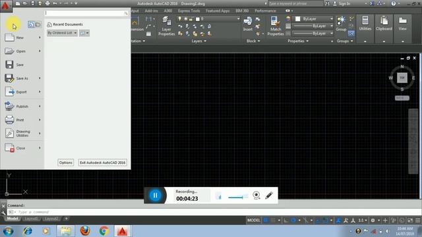Open the Add-ins ribbon tab

pos(151,11)
